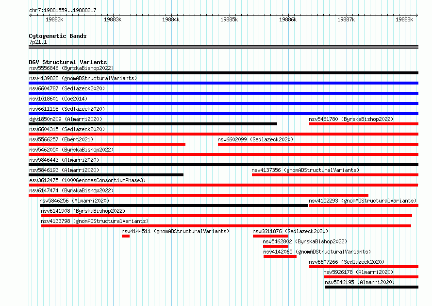
Task: Click the 19882k ruler tick label
Action: 54,19
